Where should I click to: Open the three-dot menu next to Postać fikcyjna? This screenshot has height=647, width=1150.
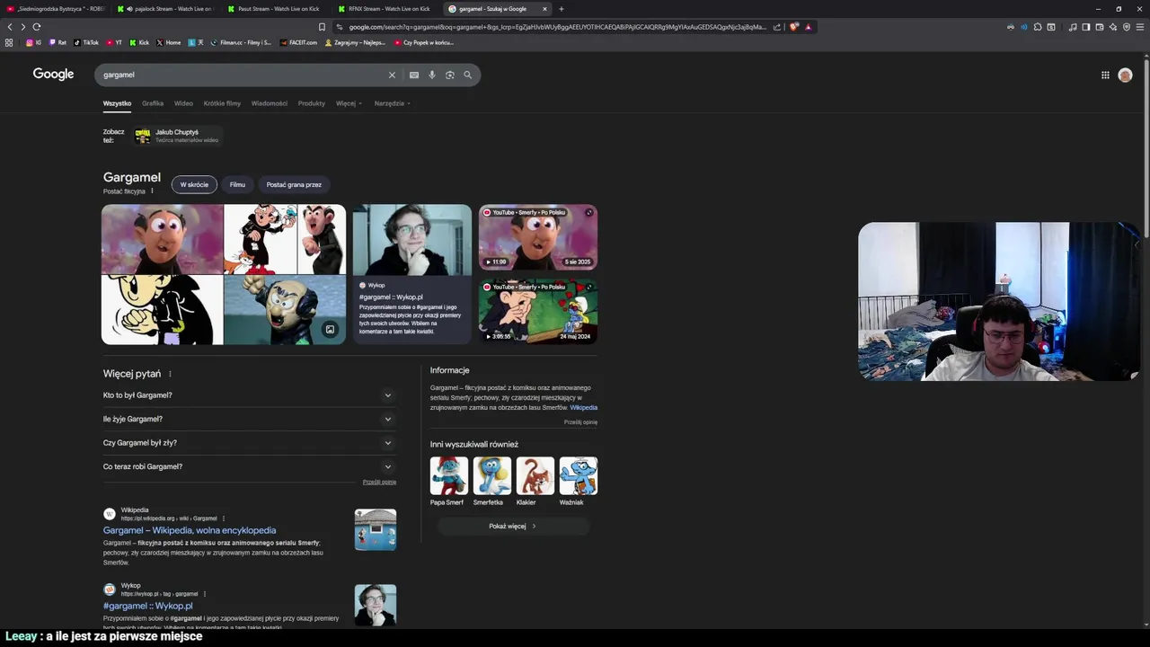[x=152, y=191]
